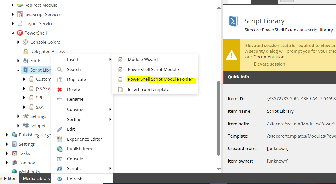Click the large Script Library header icon

tap(233, 21)
